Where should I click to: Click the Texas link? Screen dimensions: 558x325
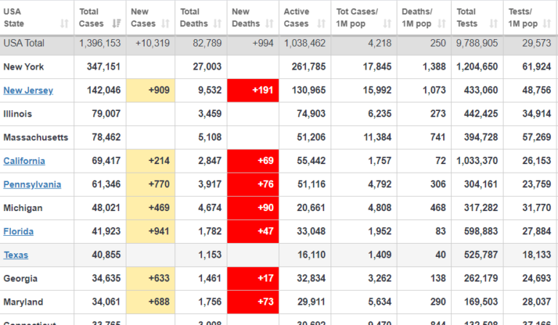[x=16, y=255]
